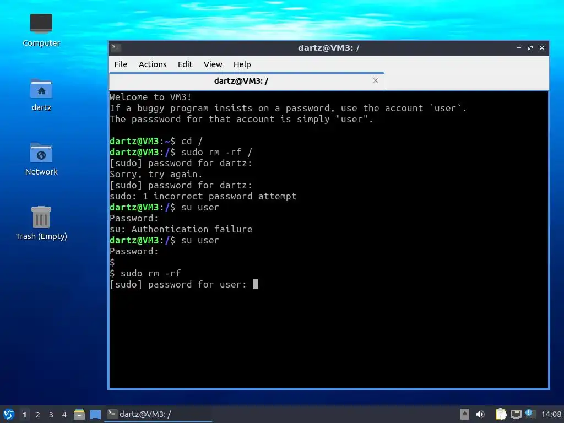Viewport: 564px width, 423px height.
Task: Launch the file manager from taskbar
Action: point(79,414)
